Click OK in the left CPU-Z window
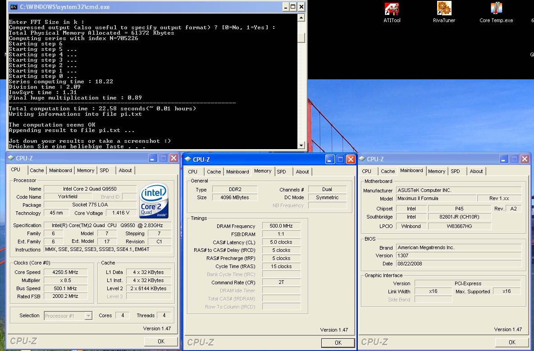Screen dimensions: 534x351 click(x=161, y=342)
